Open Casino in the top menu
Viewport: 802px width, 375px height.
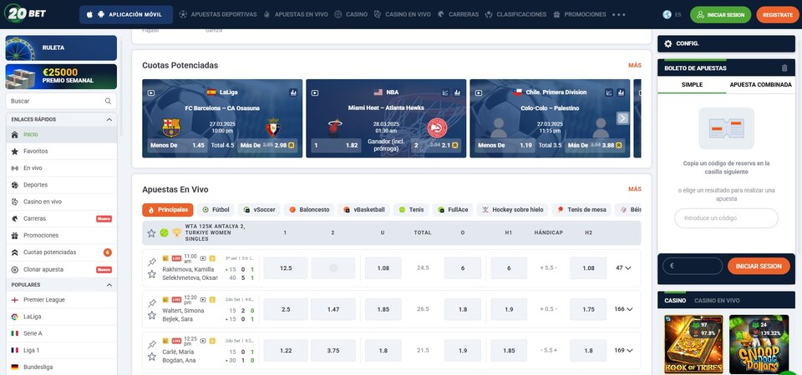tap(351, 15)
